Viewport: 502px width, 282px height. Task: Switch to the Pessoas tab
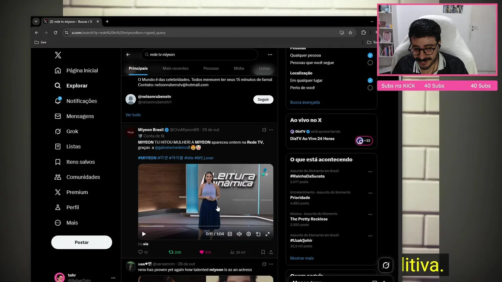(211, 68)
